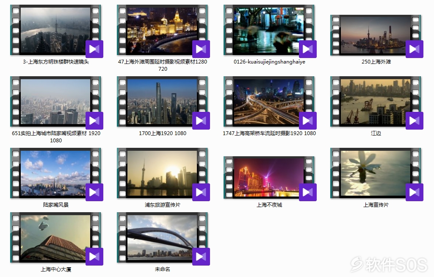
Task: Click the file name 陆家嘴风景
Action: [x=55, y=205]
